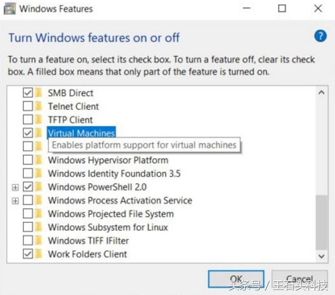Open the blue help question mark icon
335x295 pixels.
coord(320,36)
